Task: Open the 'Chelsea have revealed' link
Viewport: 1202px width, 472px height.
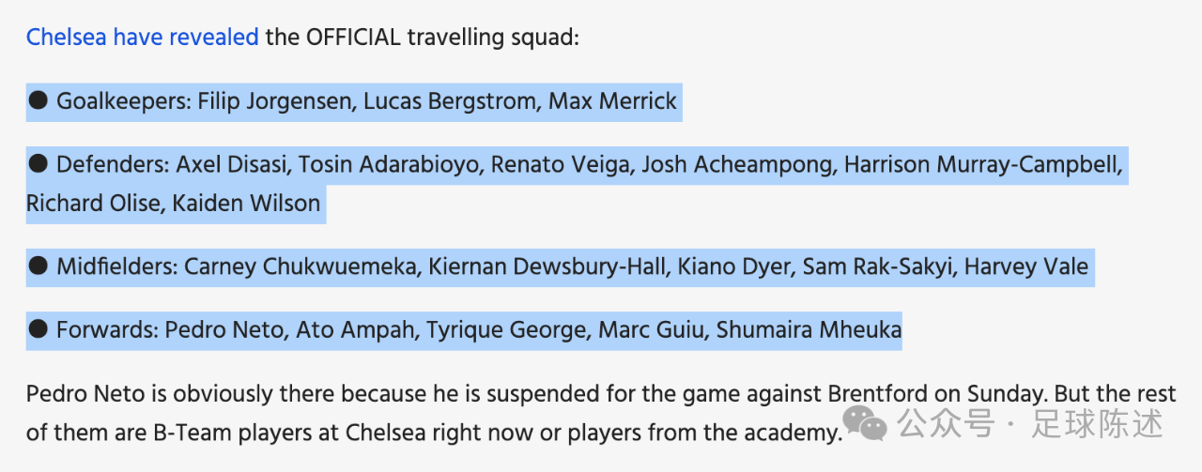Action: (143, 38)
